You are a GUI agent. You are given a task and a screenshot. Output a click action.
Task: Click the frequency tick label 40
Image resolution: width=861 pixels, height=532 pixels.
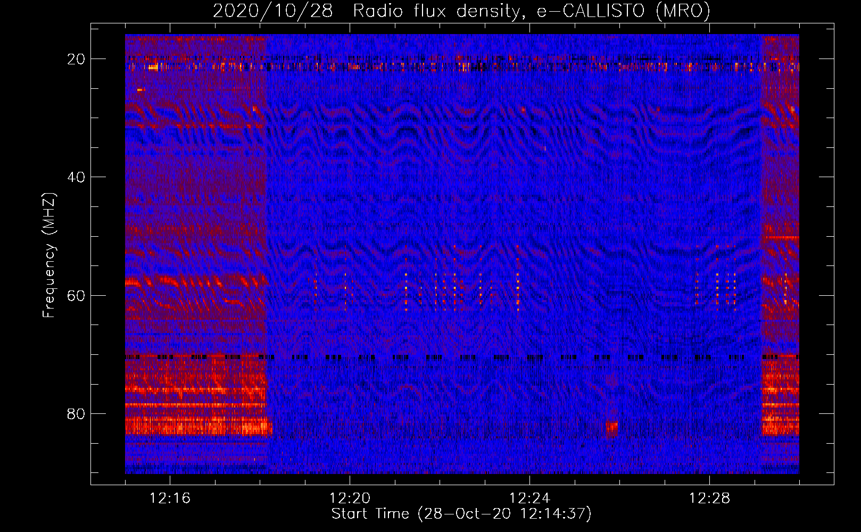76,177
